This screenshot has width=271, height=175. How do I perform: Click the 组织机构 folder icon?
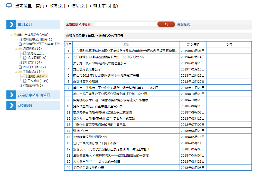[x=20, y=49]
